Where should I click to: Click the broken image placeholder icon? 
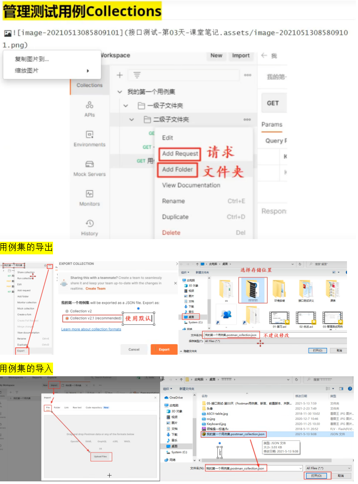pyautogui.click(x=7, y=33)
